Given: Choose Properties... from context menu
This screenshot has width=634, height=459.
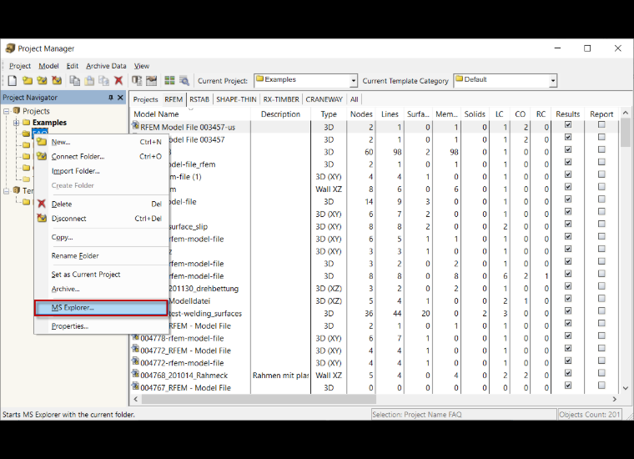Looking at the screenshot, I should [x=101, y=326].
